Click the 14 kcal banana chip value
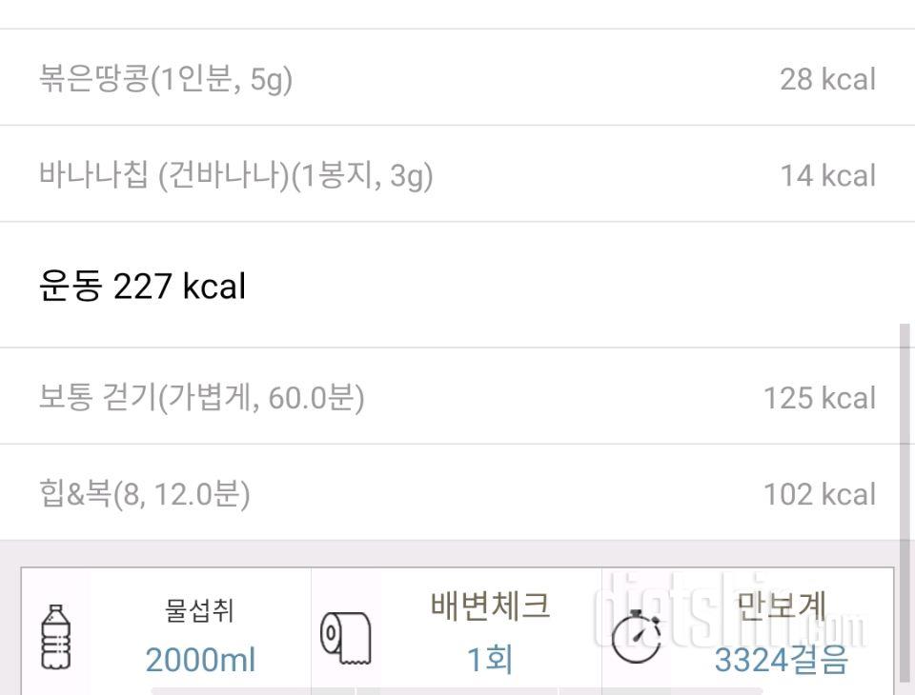 point(826,176)
